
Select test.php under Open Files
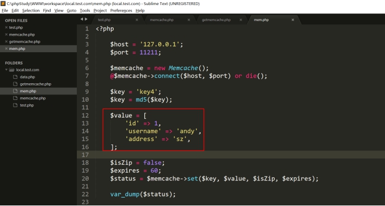pos(16,27)
